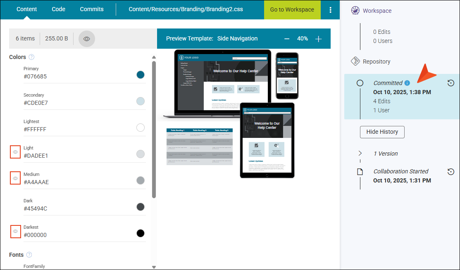Click the Go to Workspace button
Viewport: 460px width, 270px height.
(292, 9)
